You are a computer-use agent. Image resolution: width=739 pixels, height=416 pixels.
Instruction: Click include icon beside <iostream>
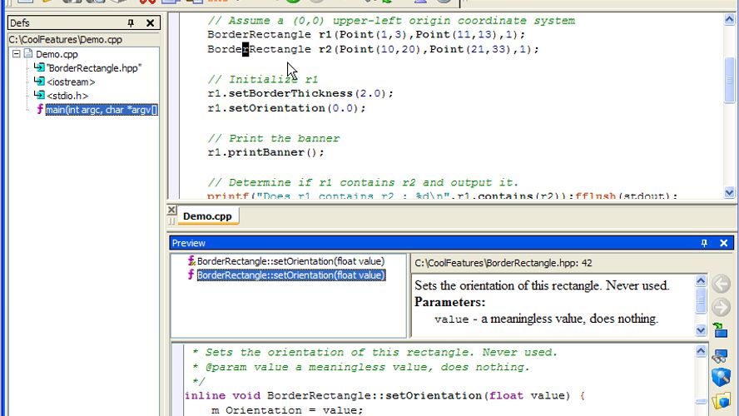tap(40, 81)
